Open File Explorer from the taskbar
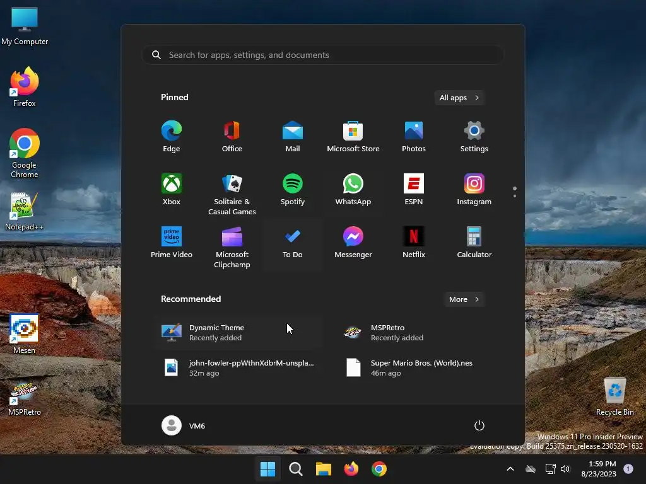 324,469
